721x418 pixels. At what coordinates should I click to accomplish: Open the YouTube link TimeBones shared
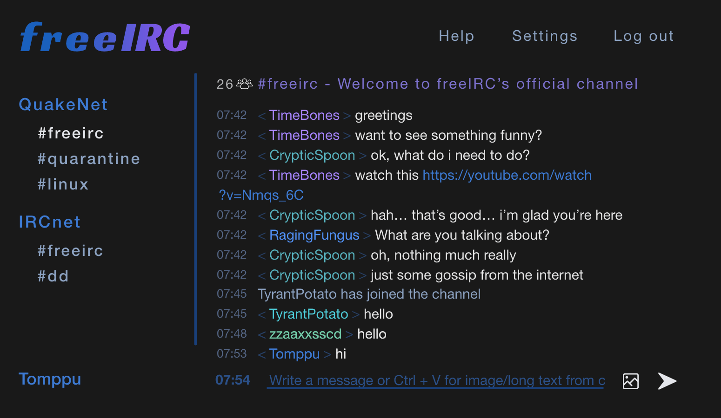(x=507, y=175)
